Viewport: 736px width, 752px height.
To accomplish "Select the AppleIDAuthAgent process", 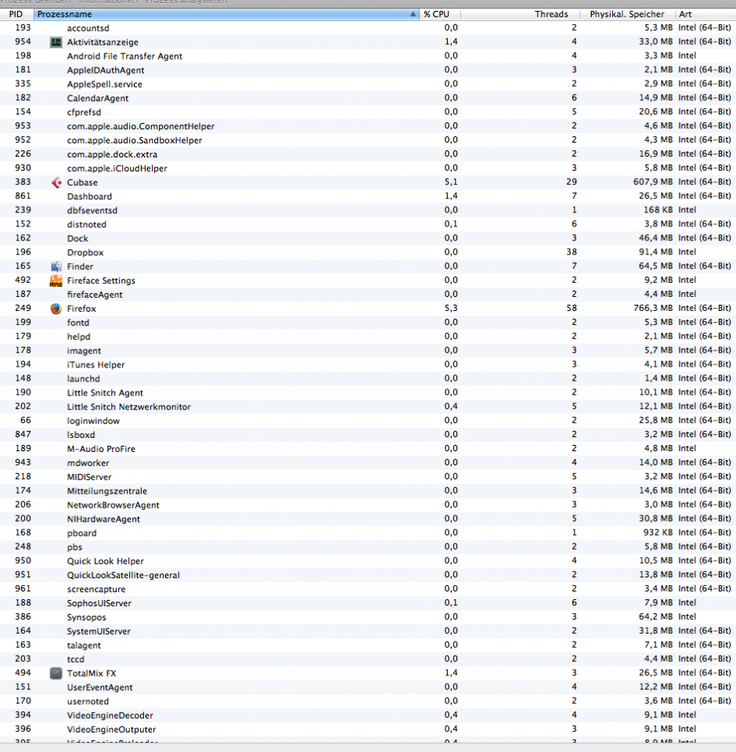I will pos(106,70).
